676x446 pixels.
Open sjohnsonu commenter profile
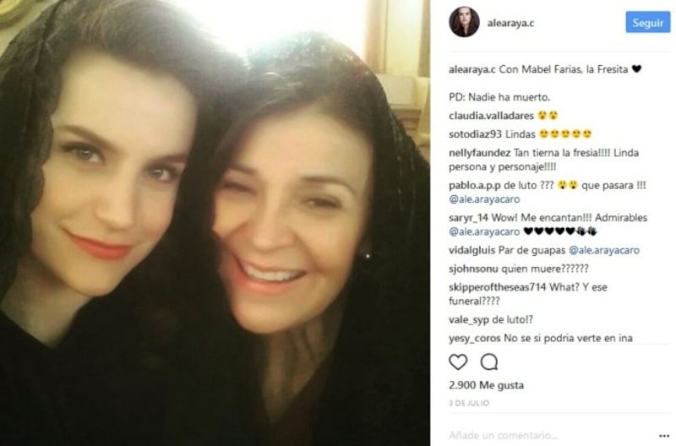click(x=473, y=269)
